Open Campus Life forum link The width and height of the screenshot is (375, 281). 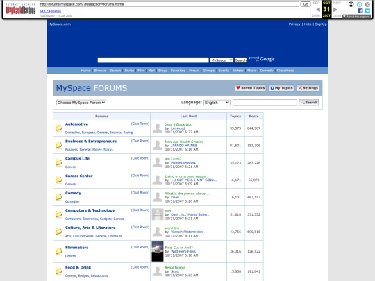coord(77,158)
